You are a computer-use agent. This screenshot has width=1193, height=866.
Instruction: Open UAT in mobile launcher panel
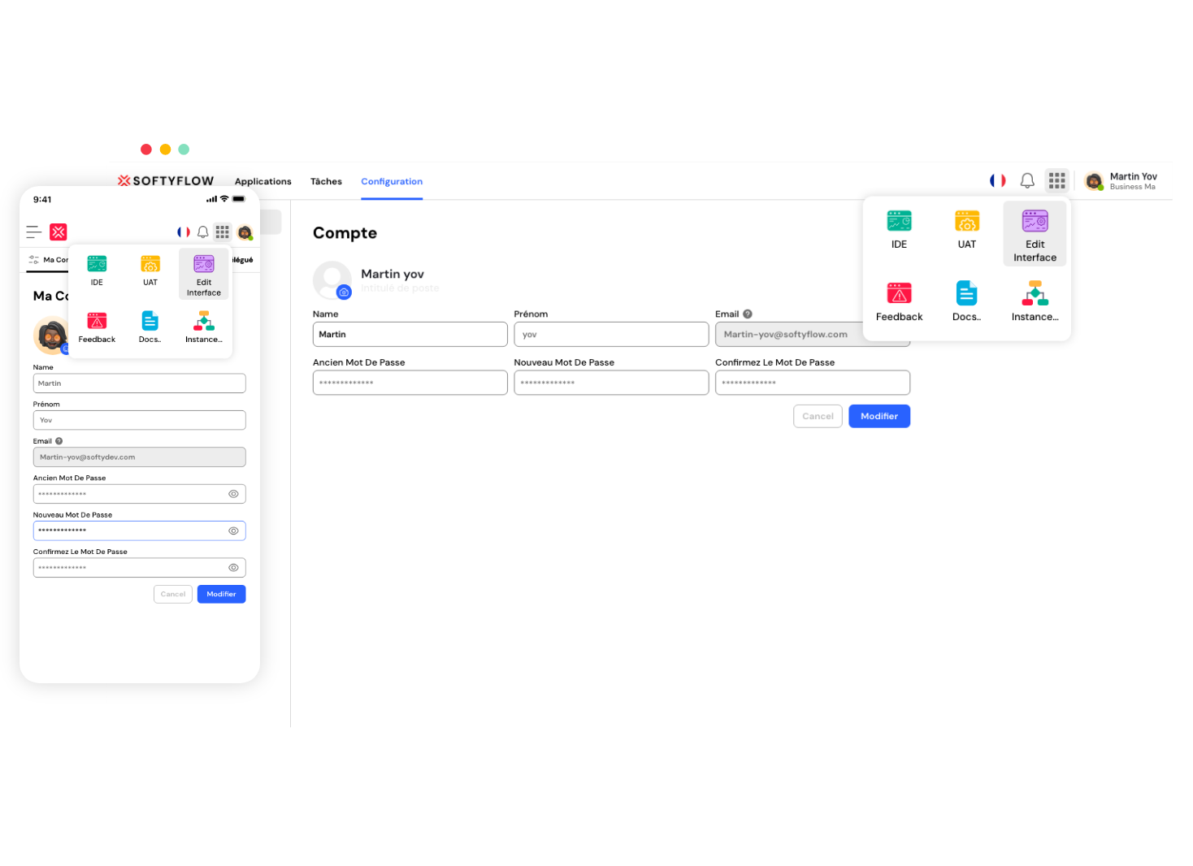[x=150, y=271]
